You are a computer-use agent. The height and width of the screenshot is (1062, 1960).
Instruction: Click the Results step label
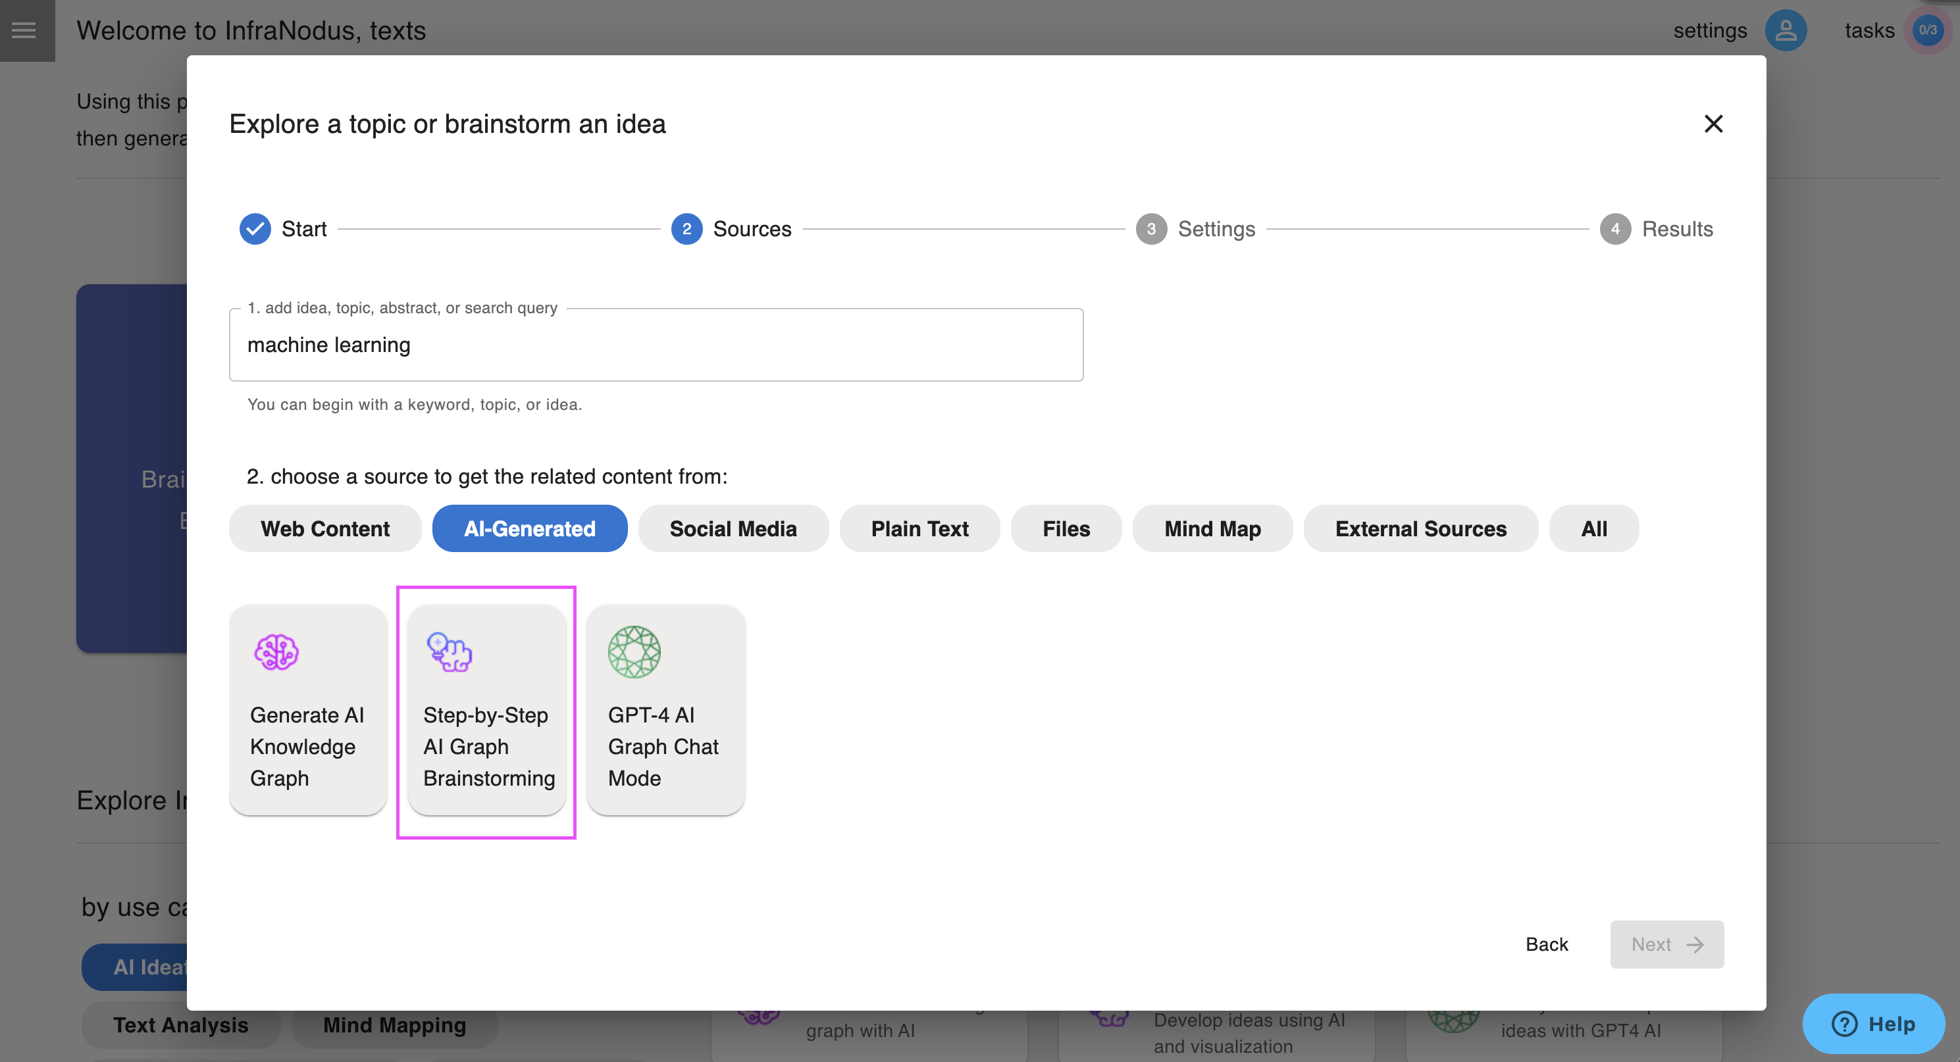(1677, 228)
